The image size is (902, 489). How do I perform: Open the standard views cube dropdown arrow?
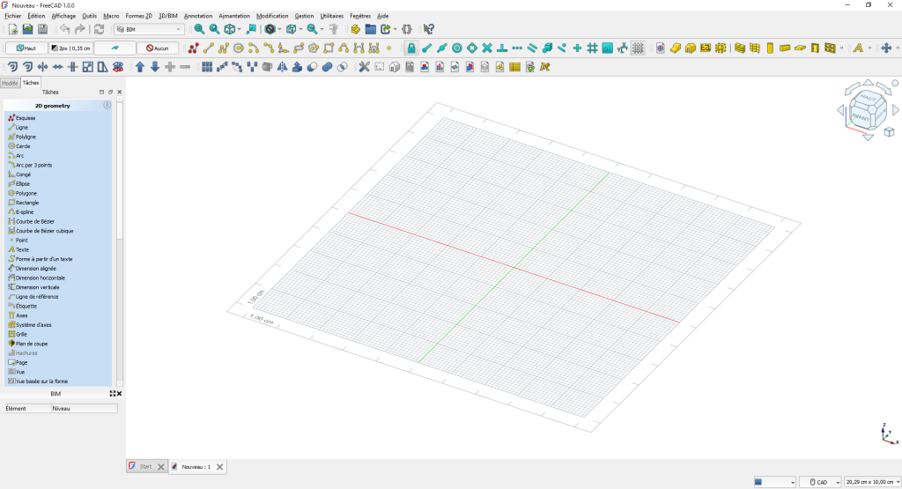click(240, 29)
